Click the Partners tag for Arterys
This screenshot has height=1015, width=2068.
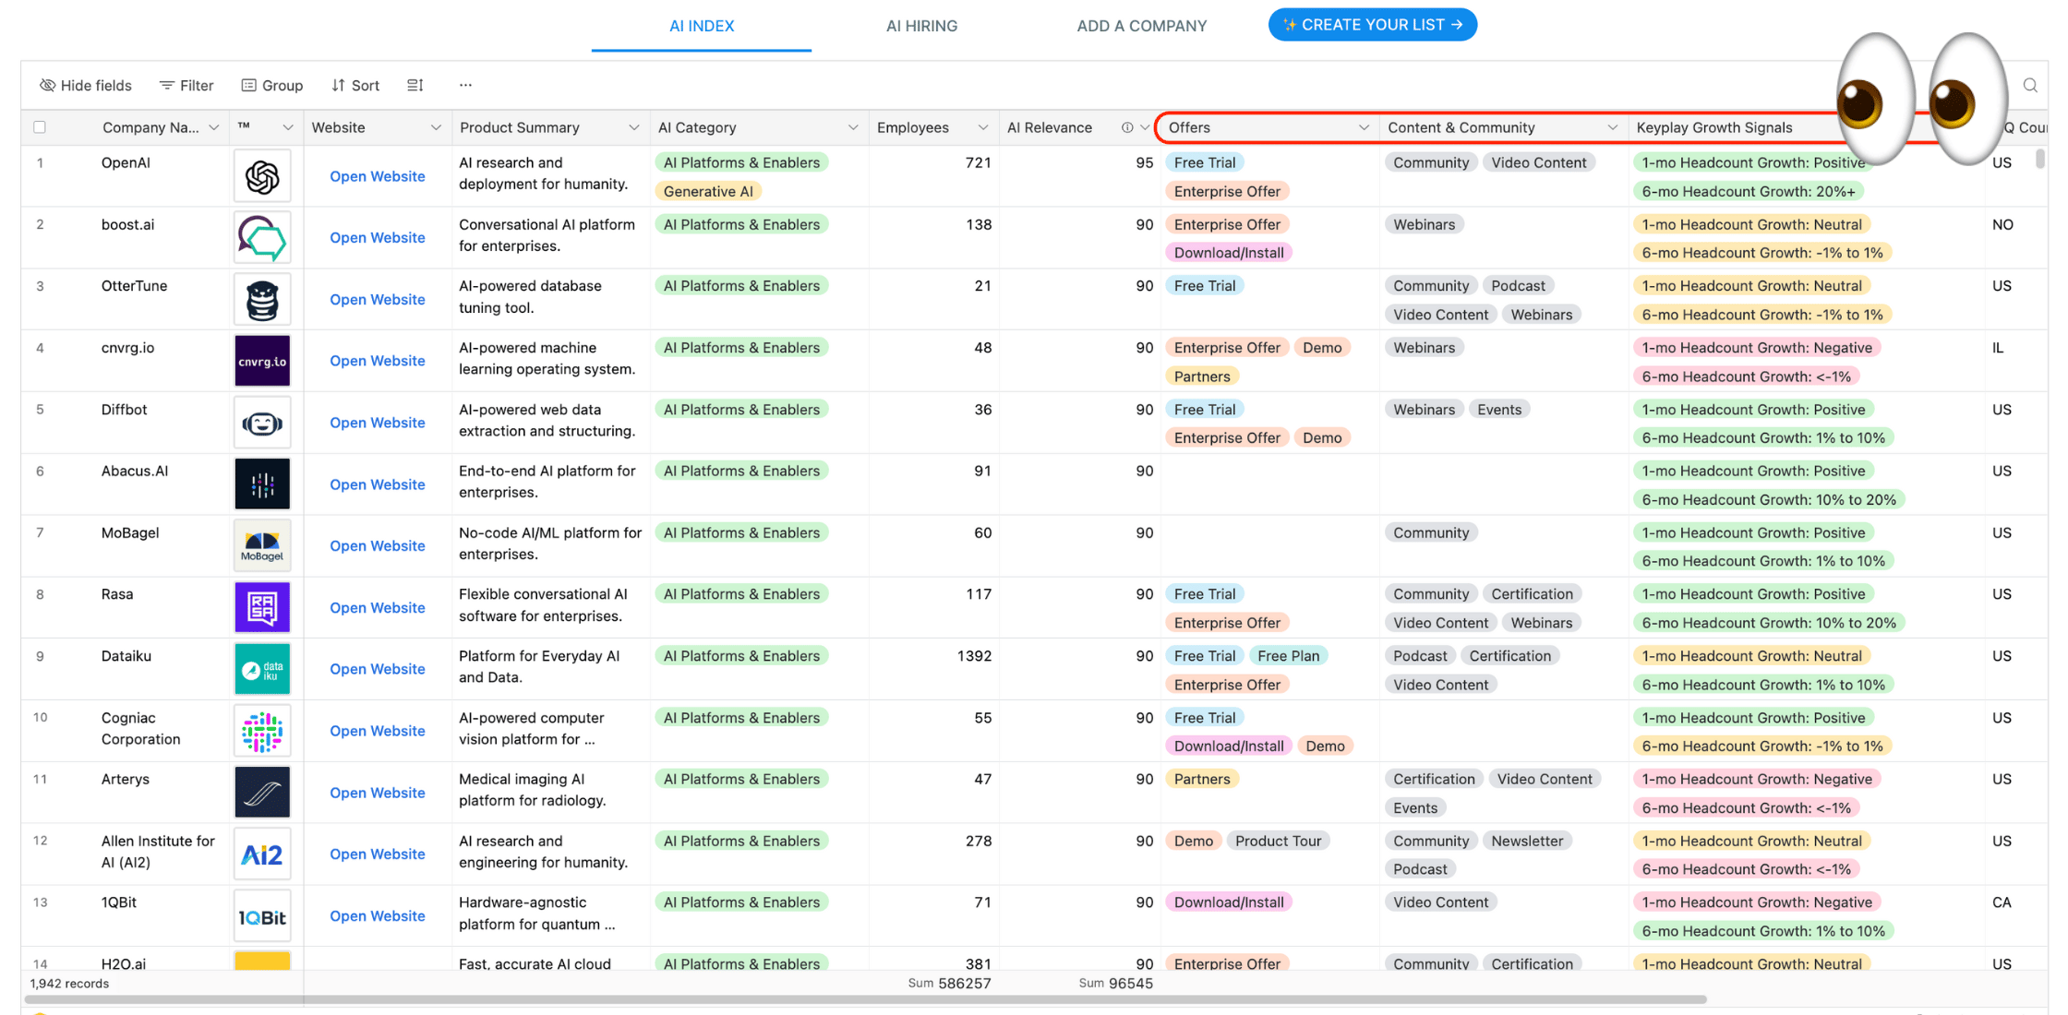point(1202,779)
